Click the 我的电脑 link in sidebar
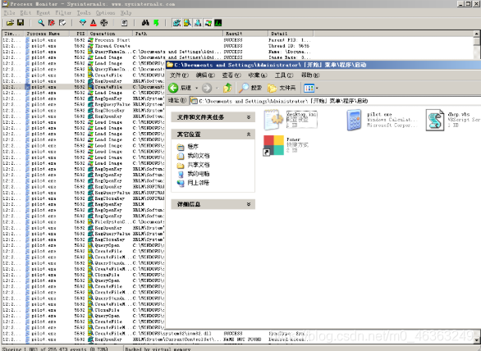This screenshot has height=351, width=481. pos(198,174)
